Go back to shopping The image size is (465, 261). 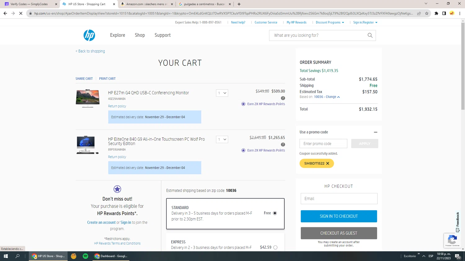[90, 51]
